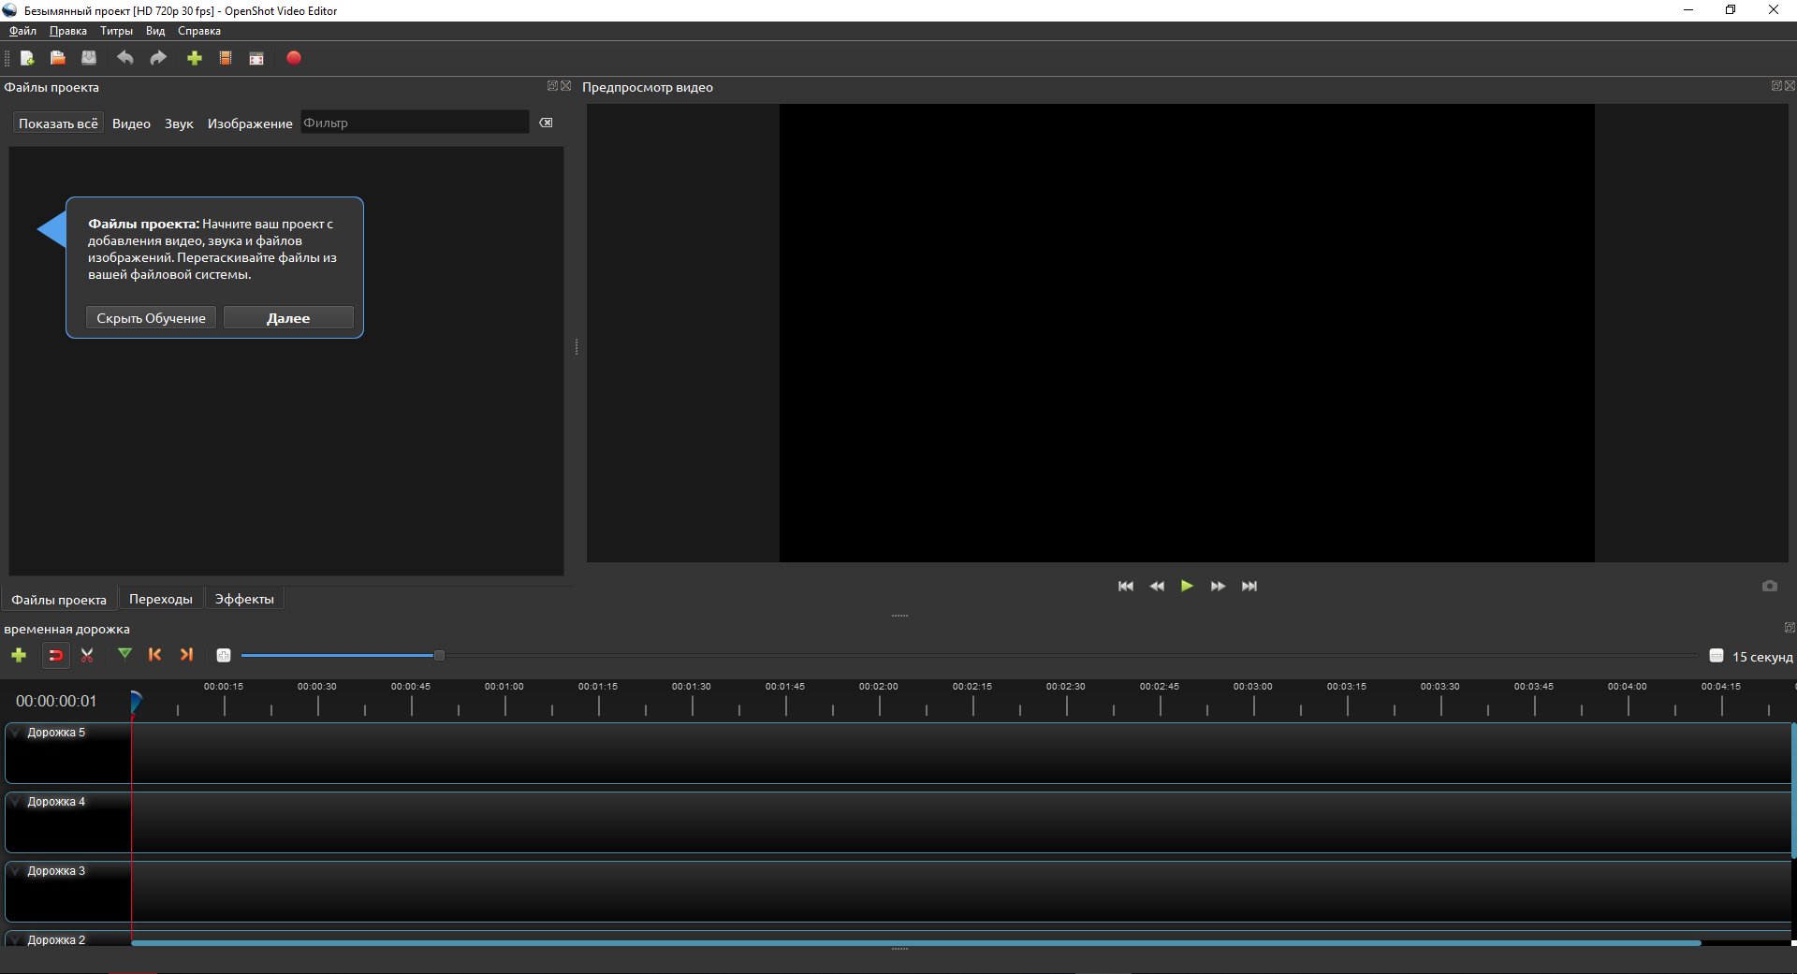
Task: Expand the Дорожка 4 track menu arrow
Action: (x=16, y=802)
